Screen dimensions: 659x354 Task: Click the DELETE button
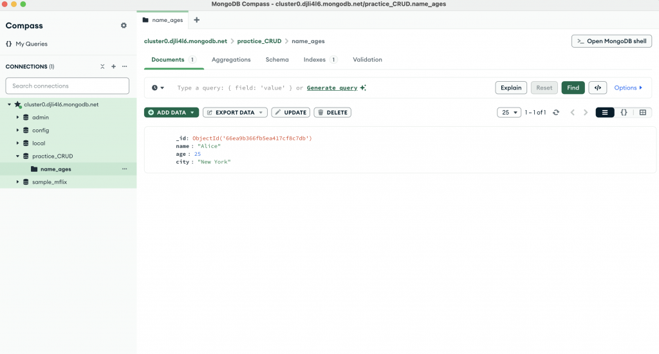coord(333,112)
